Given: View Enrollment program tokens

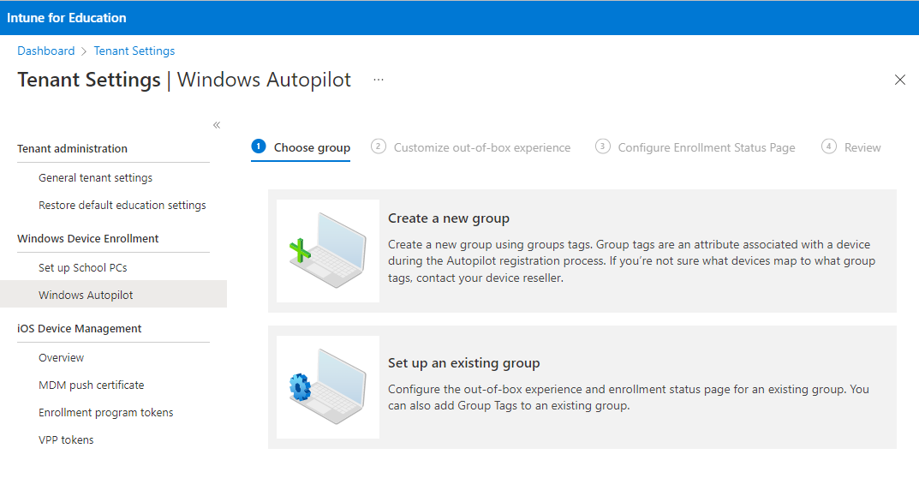Looking at the screenshot, I should tap(105, 412).
